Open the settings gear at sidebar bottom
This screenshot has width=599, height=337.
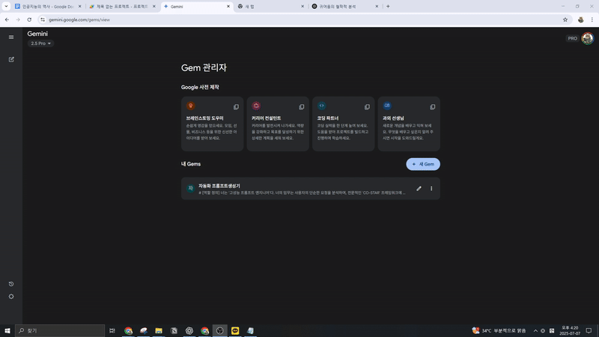point(11,297)
